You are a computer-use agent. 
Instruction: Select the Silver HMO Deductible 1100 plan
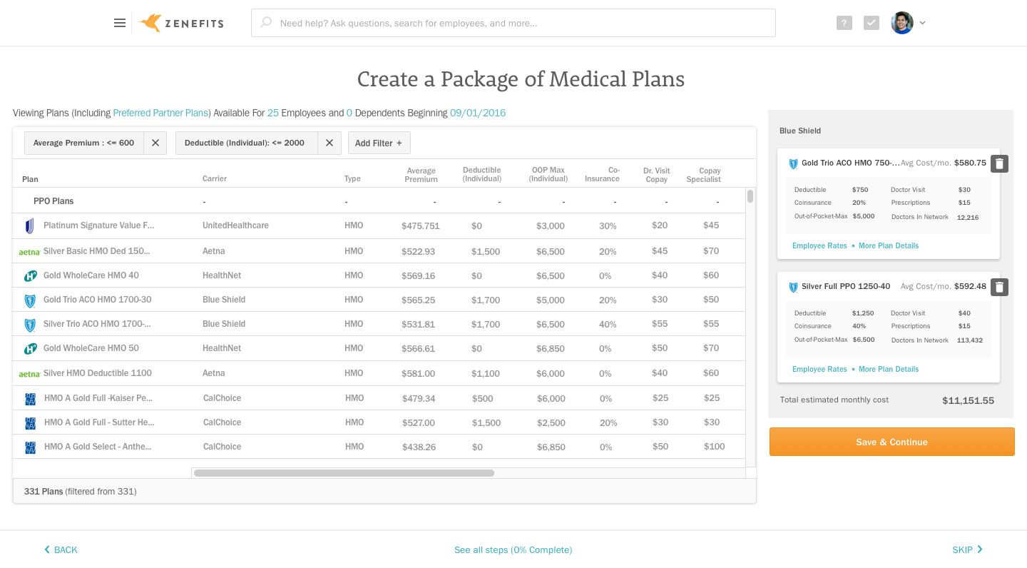379,373
